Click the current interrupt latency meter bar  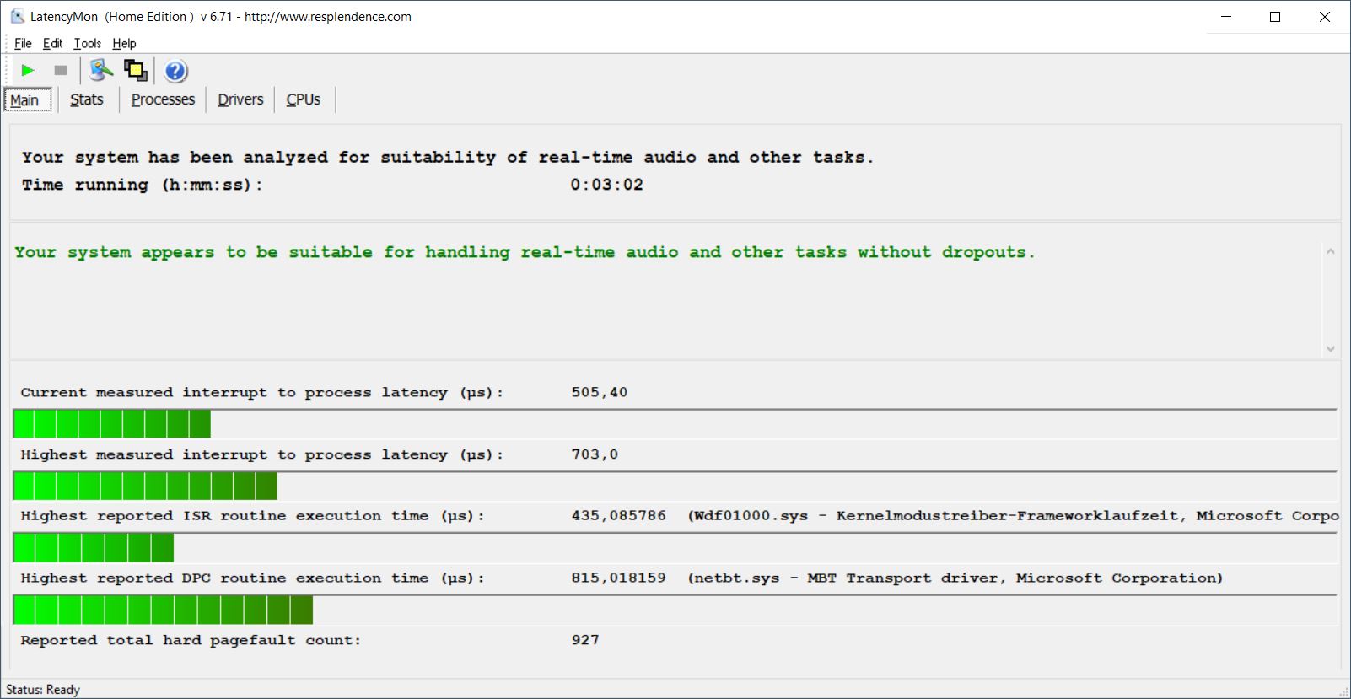coord(112,423)
